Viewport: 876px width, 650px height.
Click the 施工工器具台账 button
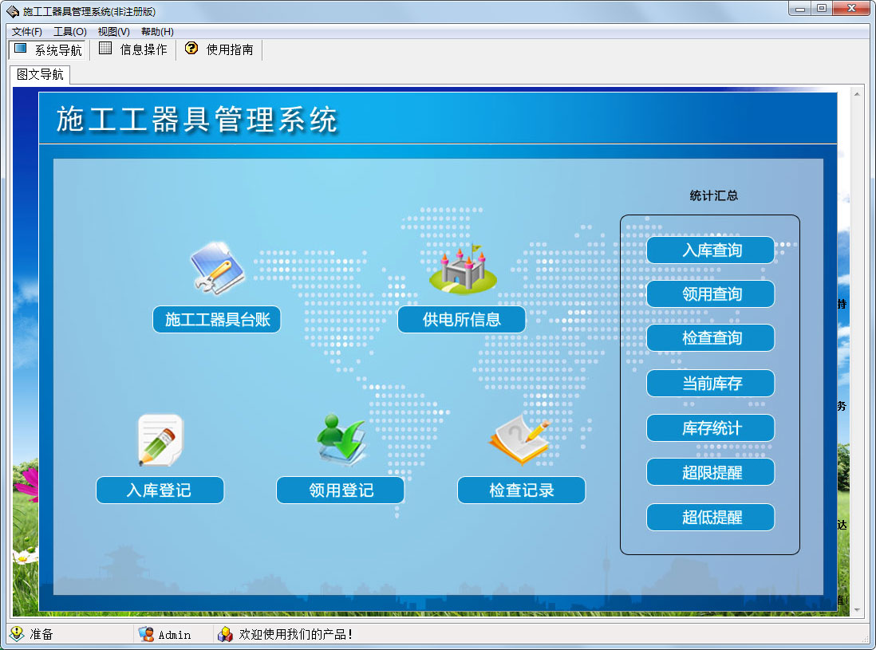point(217,319)
